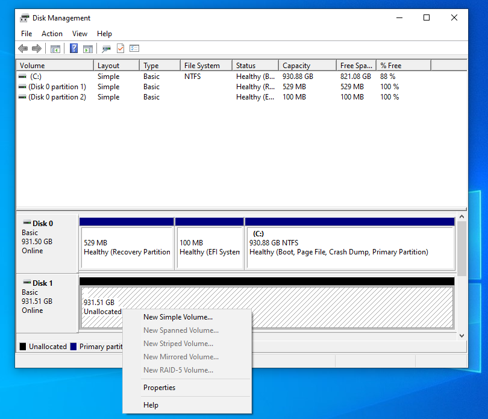Click the 821.08 GB free space cell
The height and width of the screenshot is (419, 488).
pyautogui.click(x=355, y=77)
